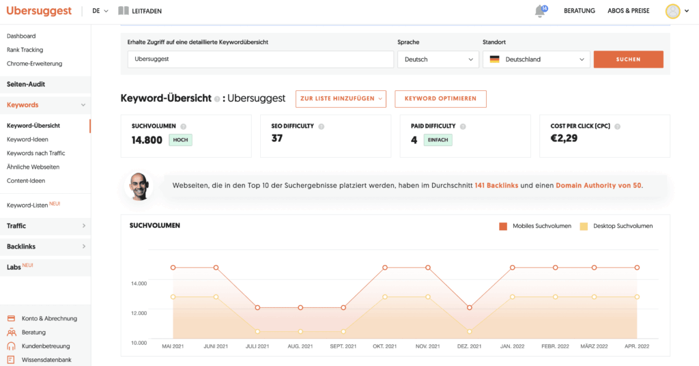This screenshot has height=366, width=699.
Task: Click the desktop data point for Juli 2021
Action: point(257,332)
